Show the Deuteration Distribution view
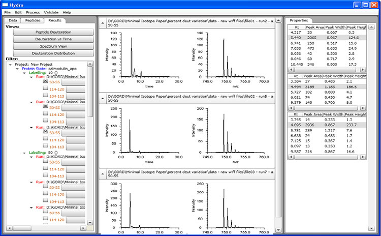 point(53,53)
